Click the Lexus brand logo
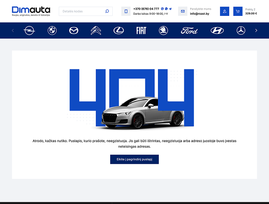 [x=119, y=31]
